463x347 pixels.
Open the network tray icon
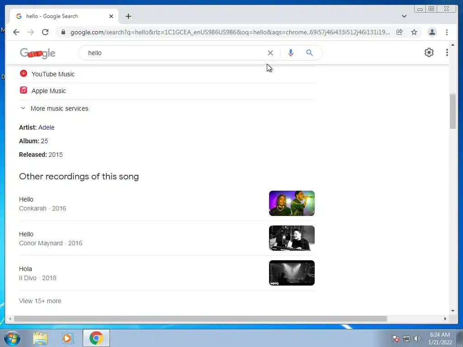point(406,338)
